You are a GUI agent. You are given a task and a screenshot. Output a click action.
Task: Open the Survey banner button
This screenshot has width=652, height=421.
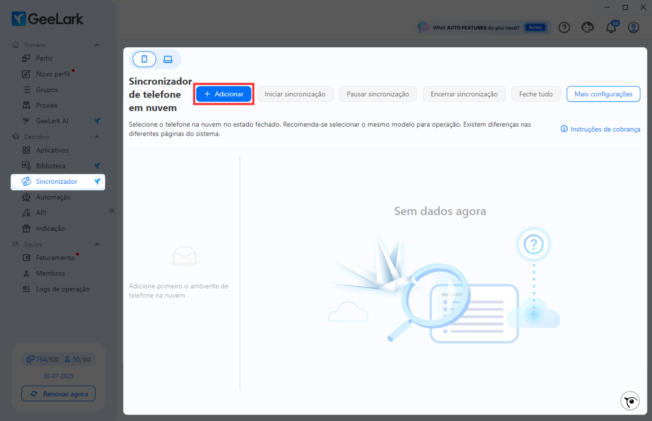(535, 27)
